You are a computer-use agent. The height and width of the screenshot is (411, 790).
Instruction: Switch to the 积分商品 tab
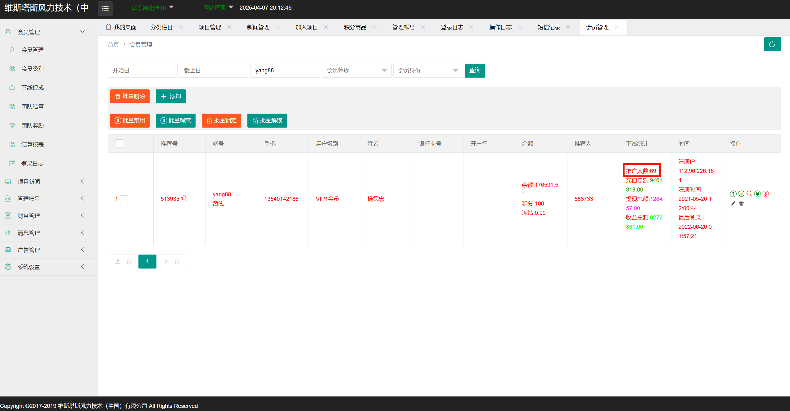(x=355, y=27)
